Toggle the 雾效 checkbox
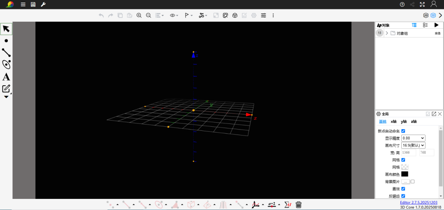Viewport: 444px width, 210px height. 403,189
